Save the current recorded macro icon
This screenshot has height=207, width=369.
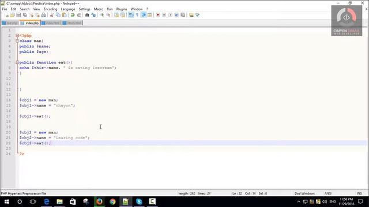(x=183, y=15)
